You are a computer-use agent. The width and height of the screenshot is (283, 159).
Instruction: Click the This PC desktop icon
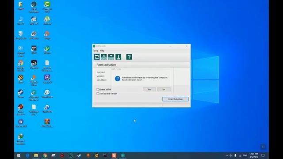(x=21, y=20)
